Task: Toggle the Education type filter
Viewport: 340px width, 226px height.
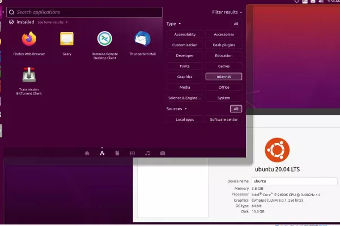Action: pyautogui.click(x=224, y=55)
